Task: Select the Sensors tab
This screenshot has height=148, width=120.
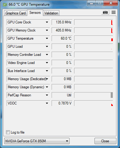Action: [35, 13]
